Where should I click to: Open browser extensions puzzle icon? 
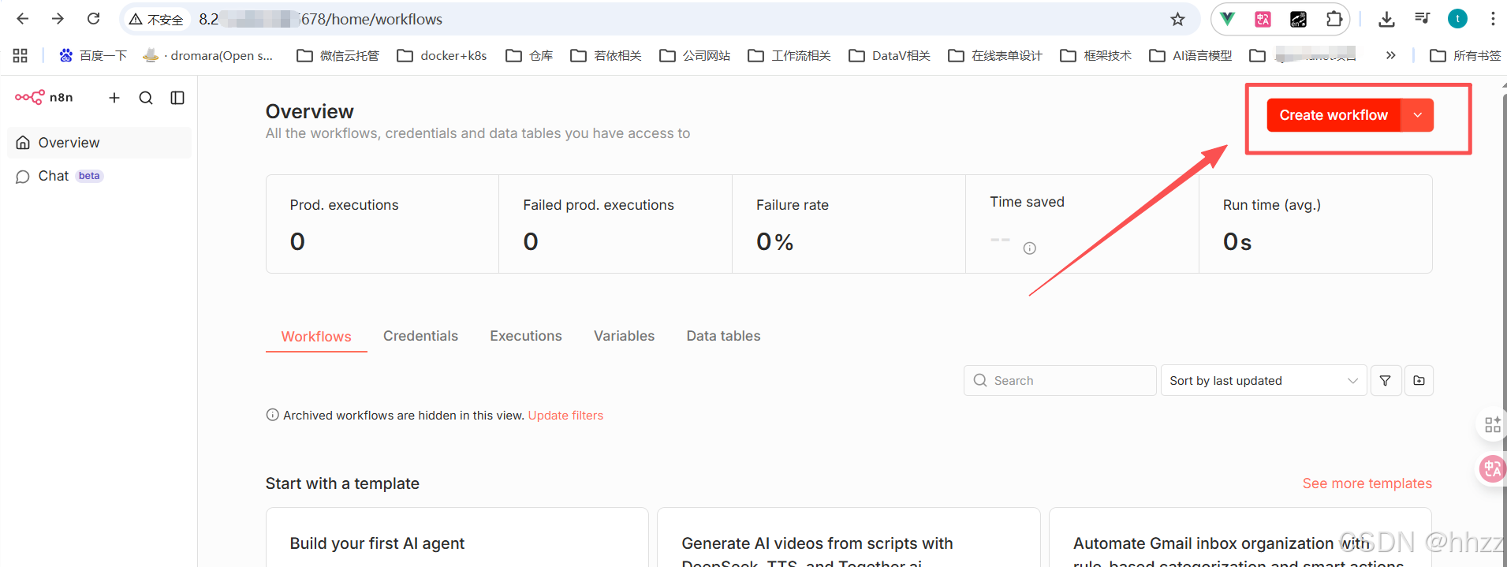[1334, 19]
